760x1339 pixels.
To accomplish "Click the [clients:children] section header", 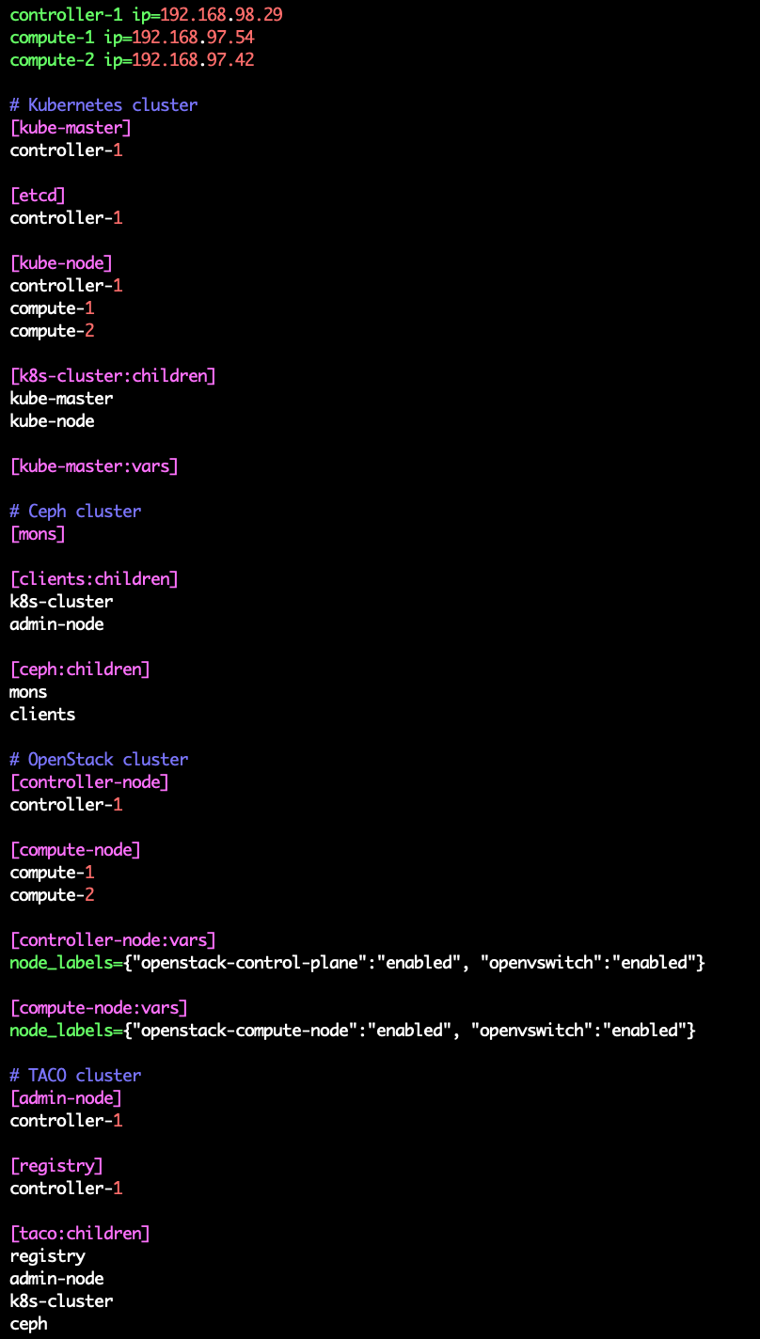I will click(x=94, y=579).
